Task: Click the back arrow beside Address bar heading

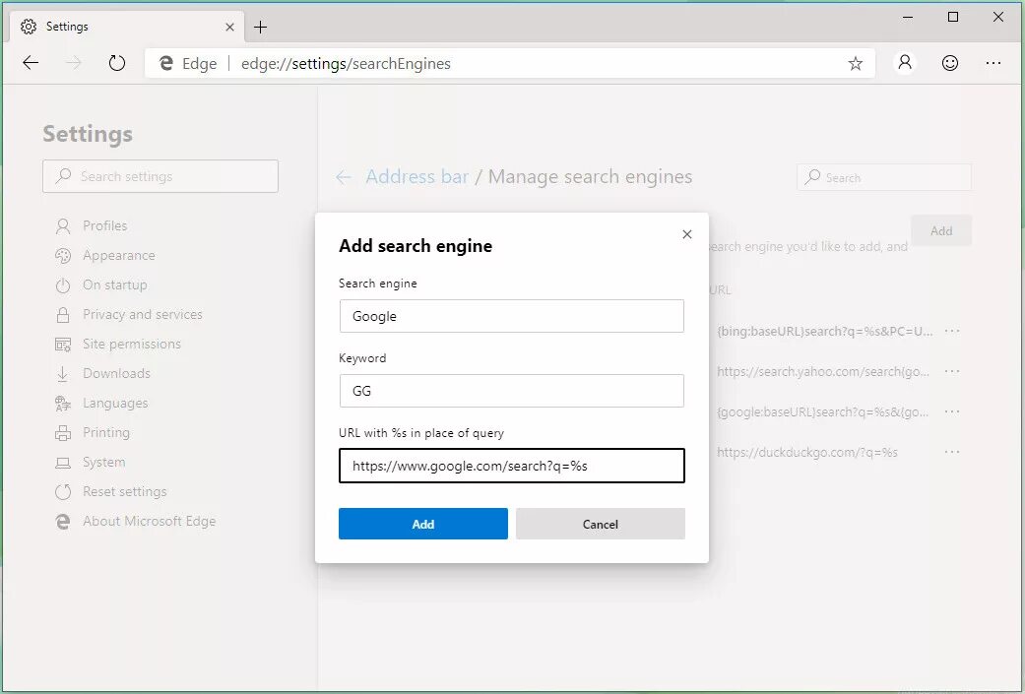Action: click(x=344, y=177)
